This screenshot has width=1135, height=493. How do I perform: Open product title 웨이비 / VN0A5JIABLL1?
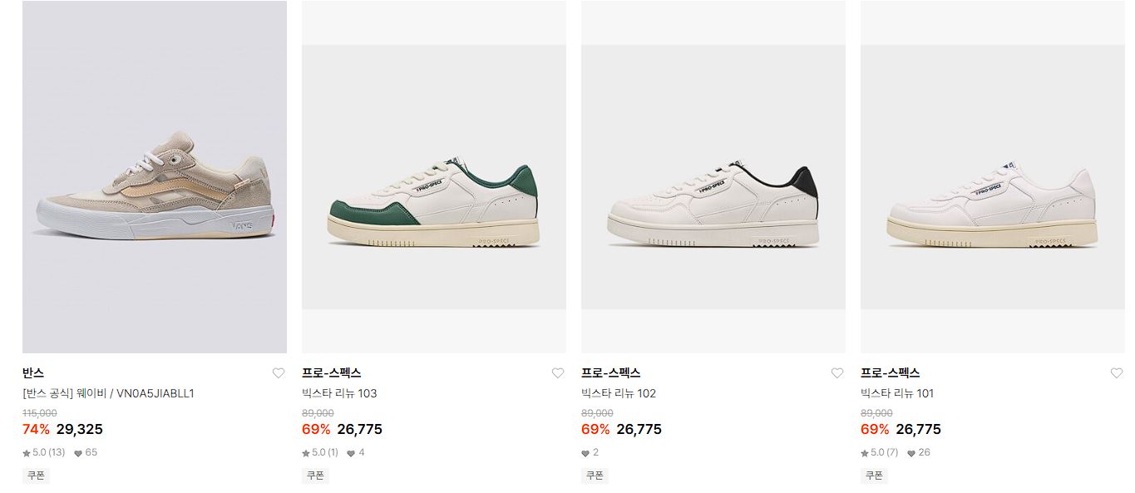coord(108,393)
